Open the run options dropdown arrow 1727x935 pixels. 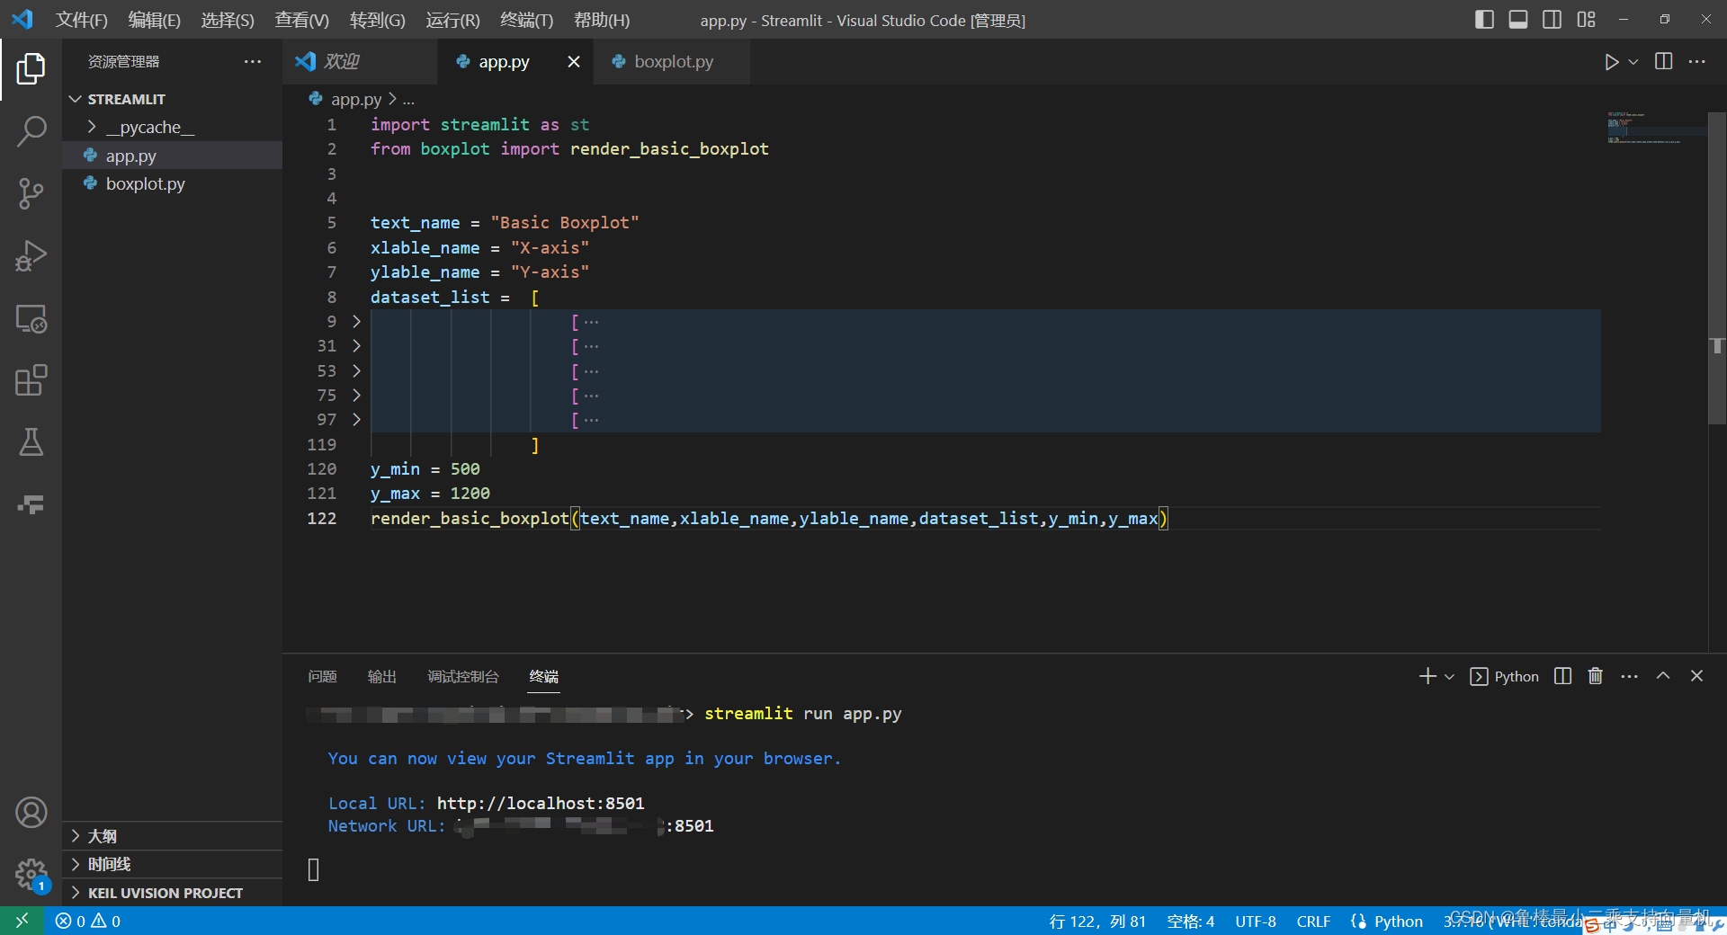point(1633,62)
